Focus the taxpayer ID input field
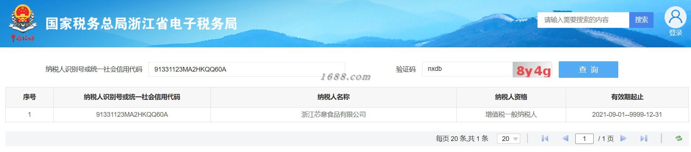691x152 pixels. 246,69
